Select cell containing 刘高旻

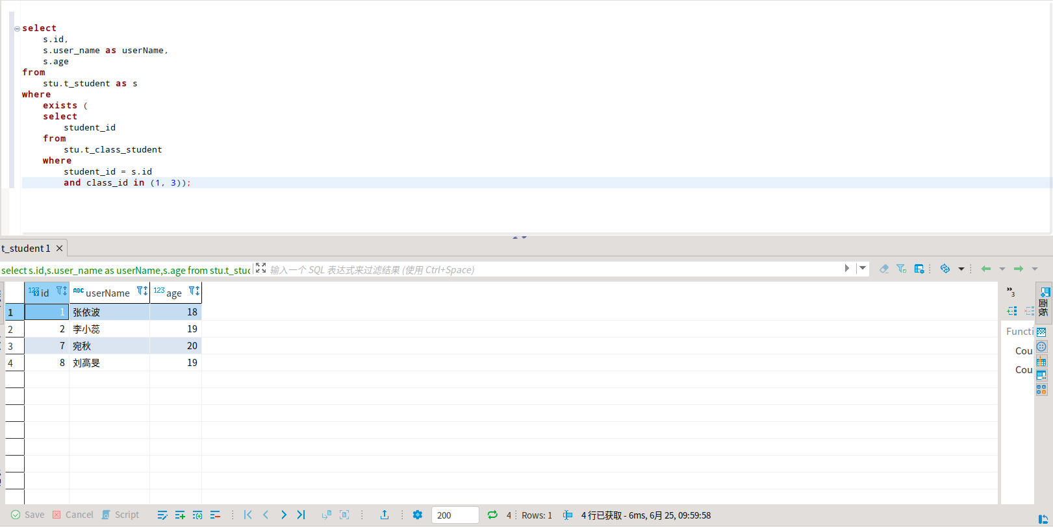click(x=109, y=363)
